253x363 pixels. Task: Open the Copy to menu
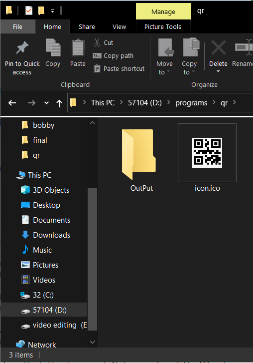coord(190,57)
